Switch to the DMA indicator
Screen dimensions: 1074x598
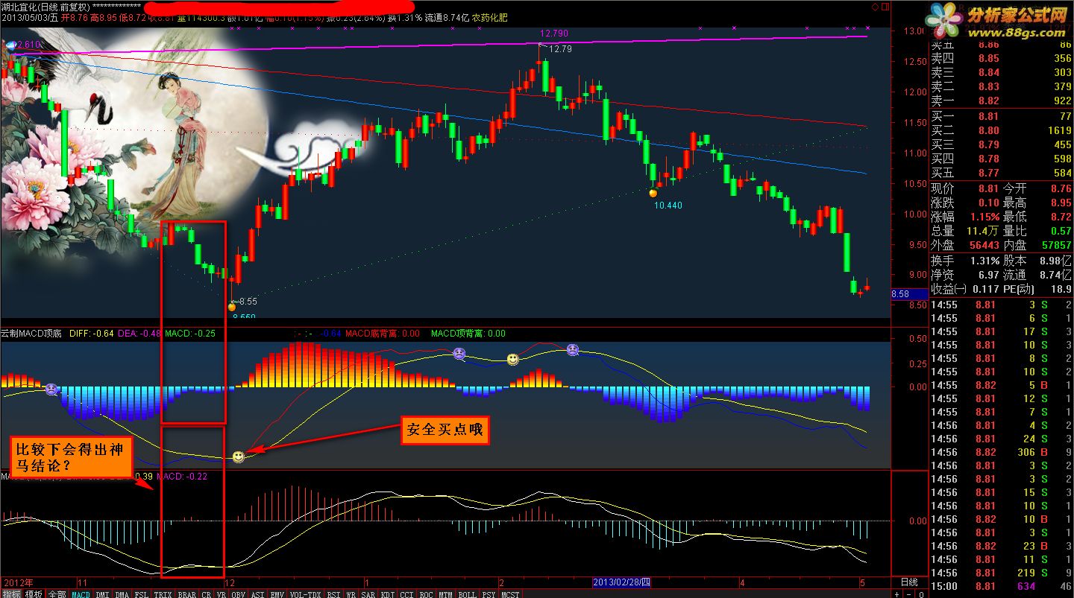(x=122, y=594)
